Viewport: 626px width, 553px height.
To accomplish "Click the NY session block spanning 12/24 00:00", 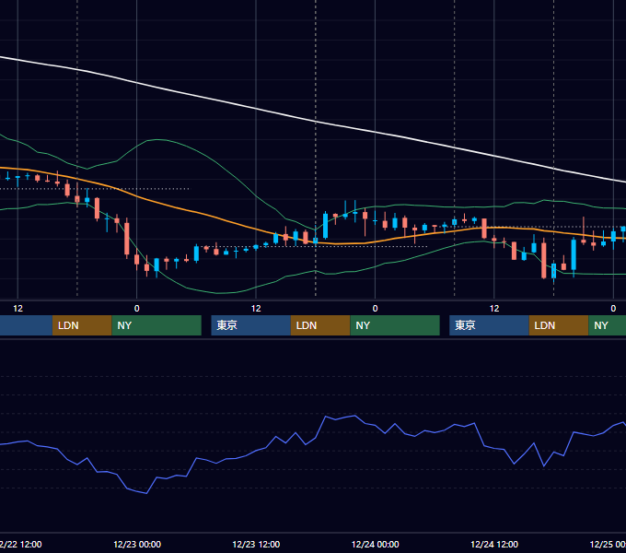I will pyautogui.click(x=395, y=325).
